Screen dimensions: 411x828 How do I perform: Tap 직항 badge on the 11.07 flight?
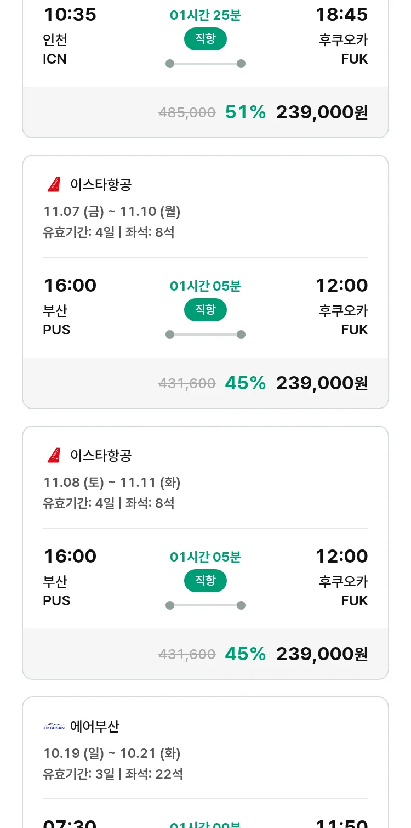[206, 310]
